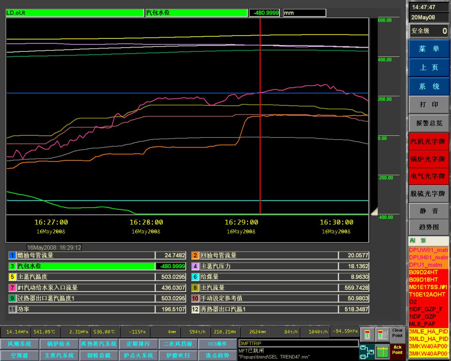Open the faceplate with list icon
The image size is (451, 361).
click(x=382, y=335)
